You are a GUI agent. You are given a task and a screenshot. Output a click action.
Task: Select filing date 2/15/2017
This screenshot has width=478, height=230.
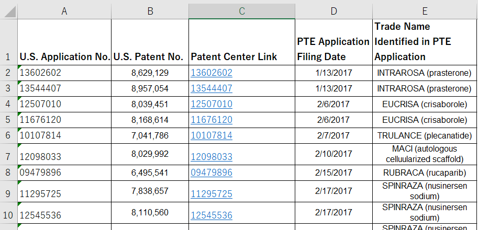click(x=334, y=173)
